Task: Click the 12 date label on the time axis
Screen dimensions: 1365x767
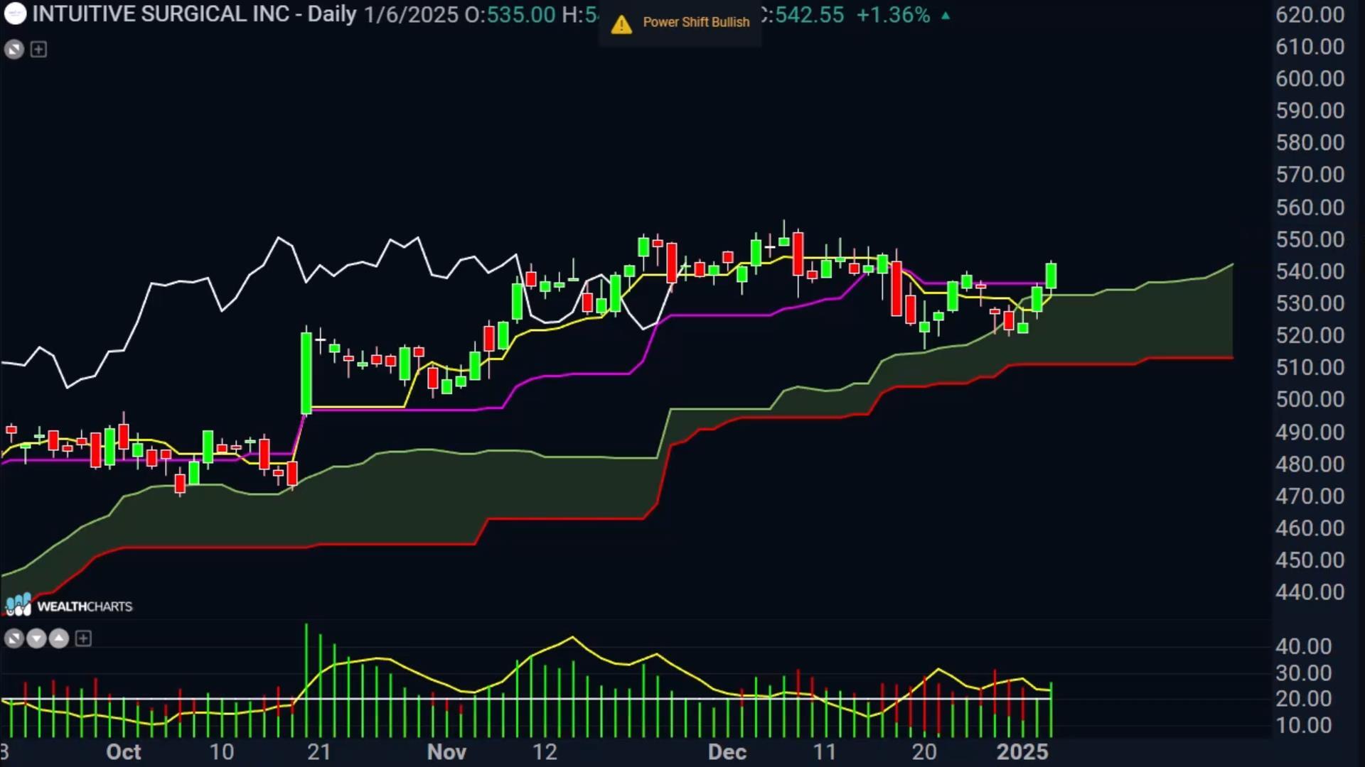Action: pyautogui.click(x=545, y=751)
